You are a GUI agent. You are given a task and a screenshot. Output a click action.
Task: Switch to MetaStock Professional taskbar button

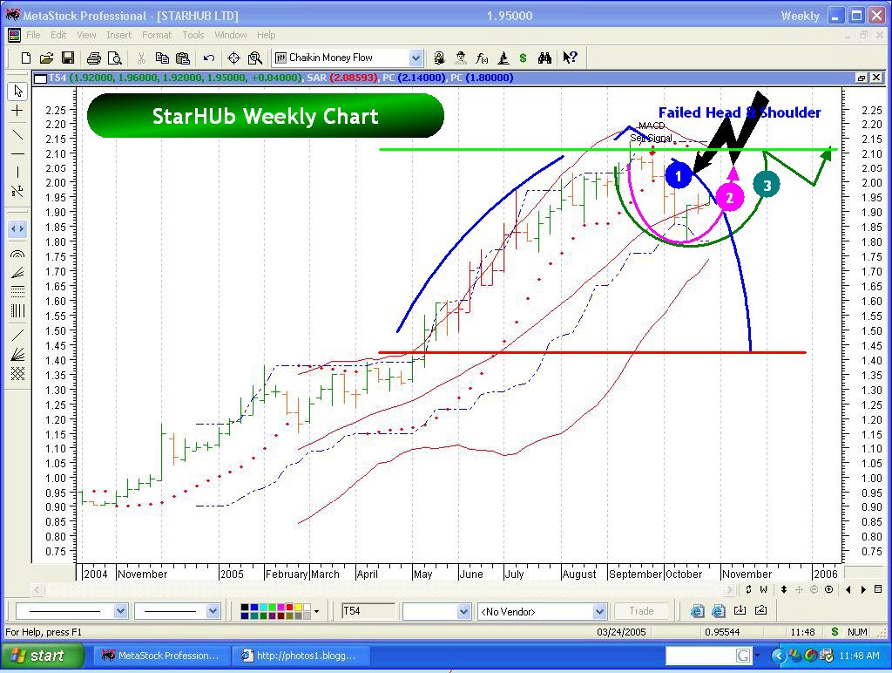point(161,656)
